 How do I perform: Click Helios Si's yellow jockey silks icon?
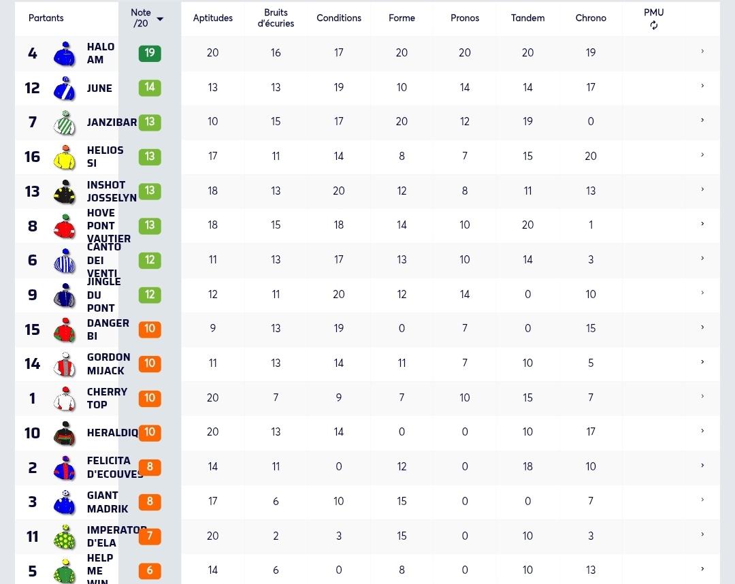[x=64, y=157]
